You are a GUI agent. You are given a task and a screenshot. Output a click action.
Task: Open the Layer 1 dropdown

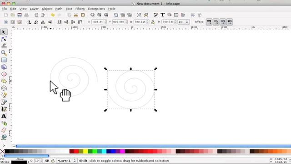(67, 160)
